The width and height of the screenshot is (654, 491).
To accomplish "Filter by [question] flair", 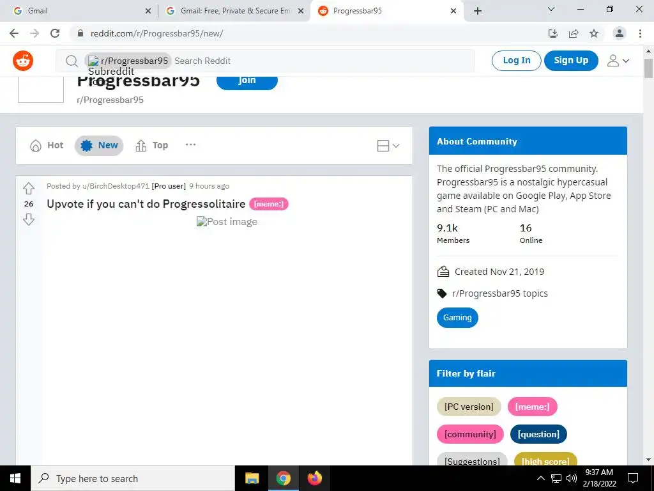I will click(538, 434).
